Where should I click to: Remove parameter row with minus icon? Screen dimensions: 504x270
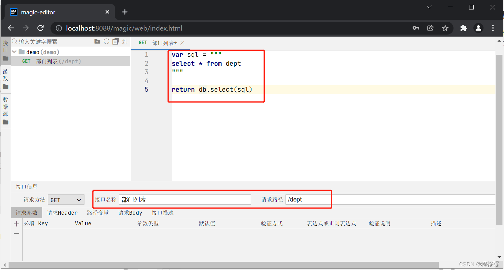pyautogui.click(x=17, y=233)
